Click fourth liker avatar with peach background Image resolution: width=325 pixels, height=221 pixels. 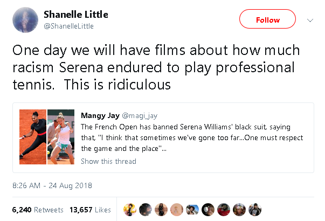[x=177, y=209]
